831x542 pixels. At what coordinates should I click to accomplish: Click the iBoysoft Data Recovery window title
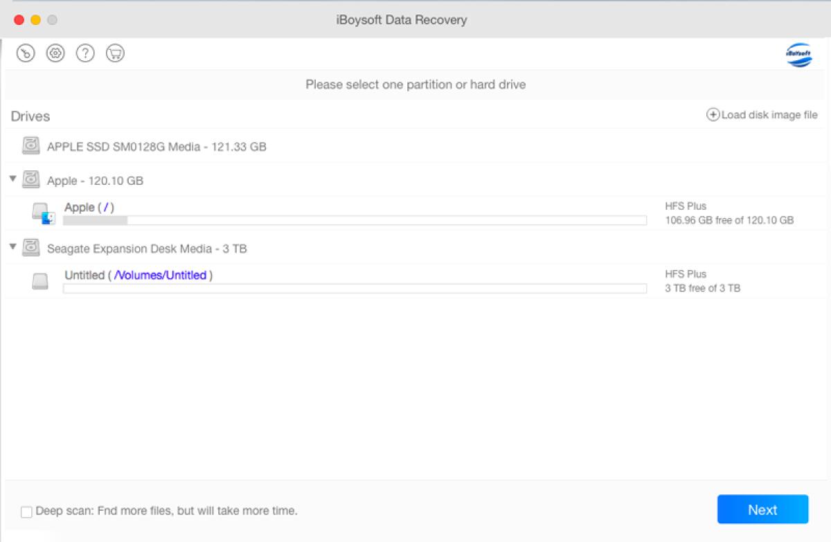401,19
